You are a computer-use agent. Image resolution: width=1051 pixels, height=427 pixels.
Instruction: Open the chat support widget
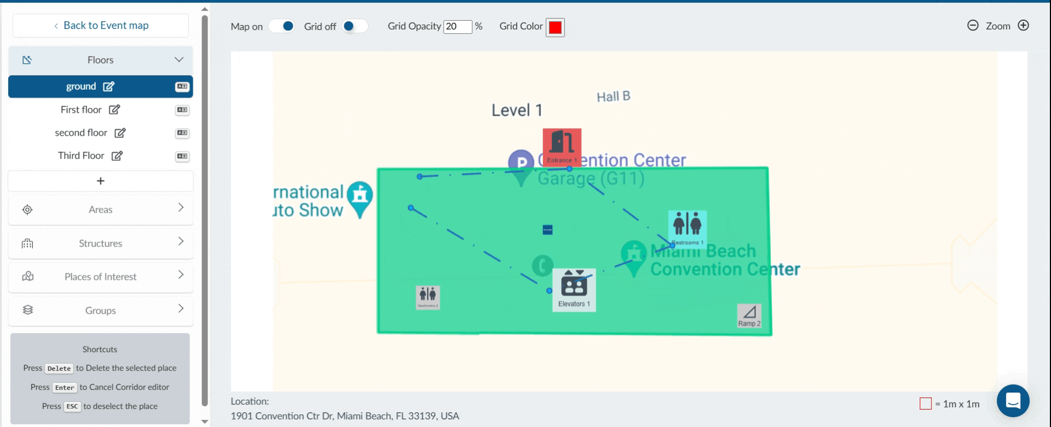coord(1013,401)
